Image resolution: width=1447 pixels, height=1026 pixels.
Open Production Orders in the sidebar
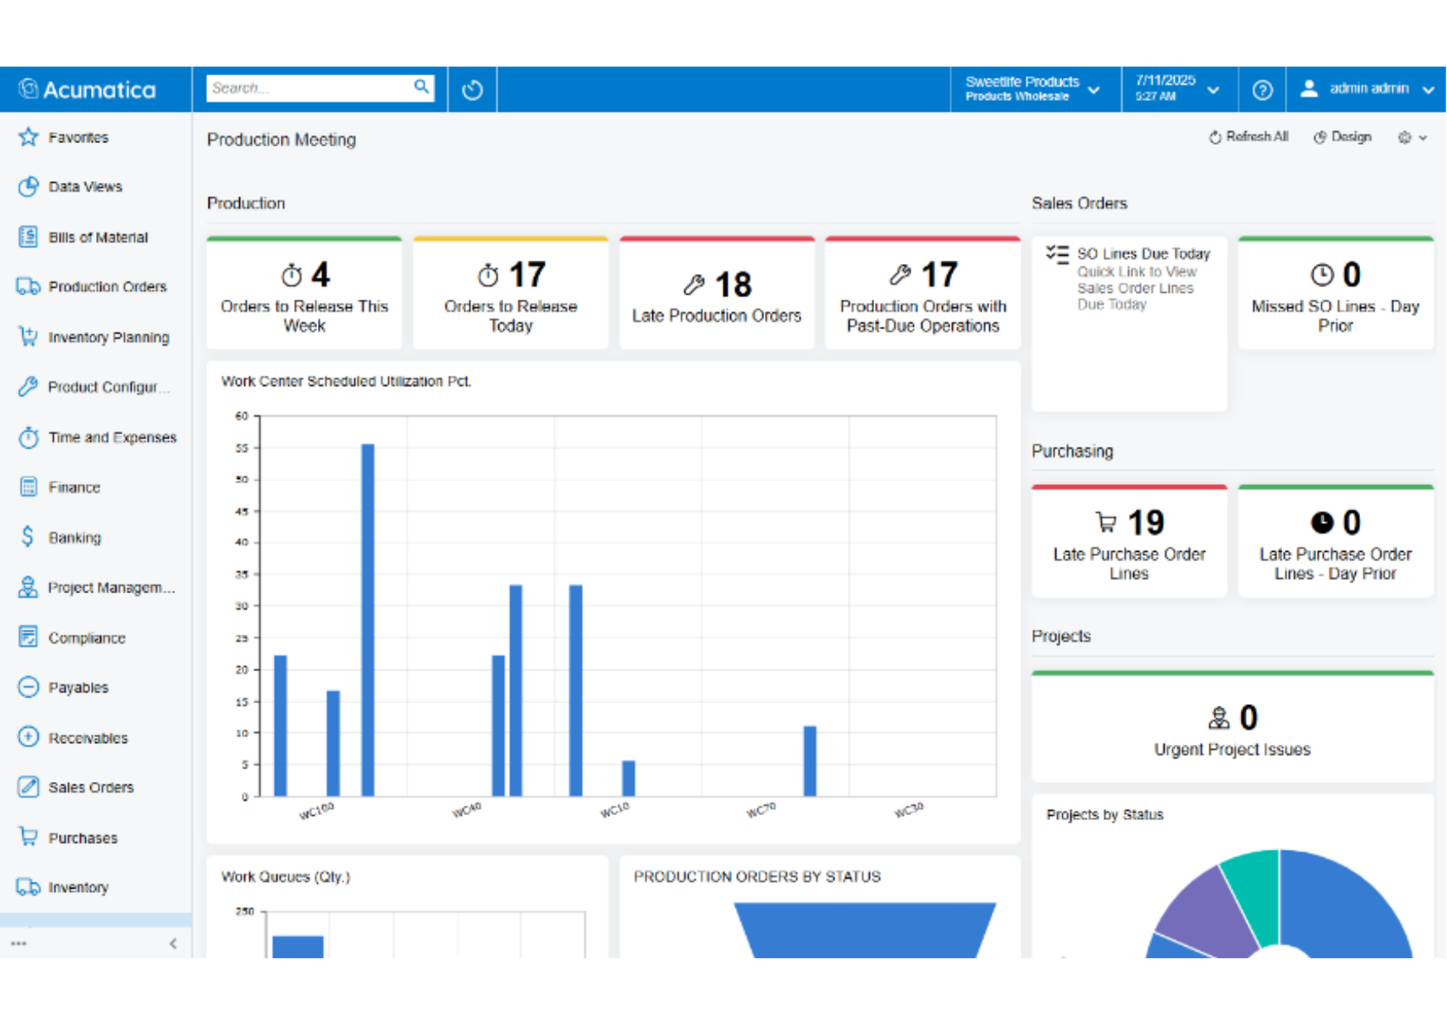(107, 287)
